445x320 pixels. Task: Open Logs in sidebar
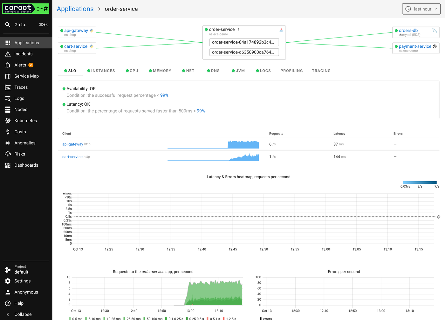coord(26,98)
